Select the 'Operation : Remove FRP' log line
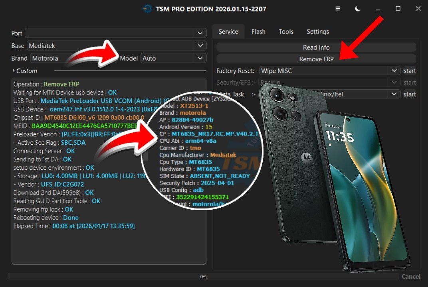The height and width of the screenshot is (287, 428). (x=46, y=84)
